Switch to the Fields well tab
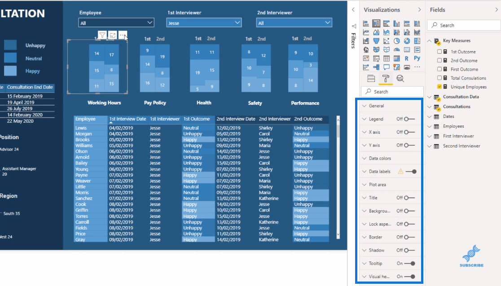Screen dimensions: 501x286 click(x=371, y=78)
